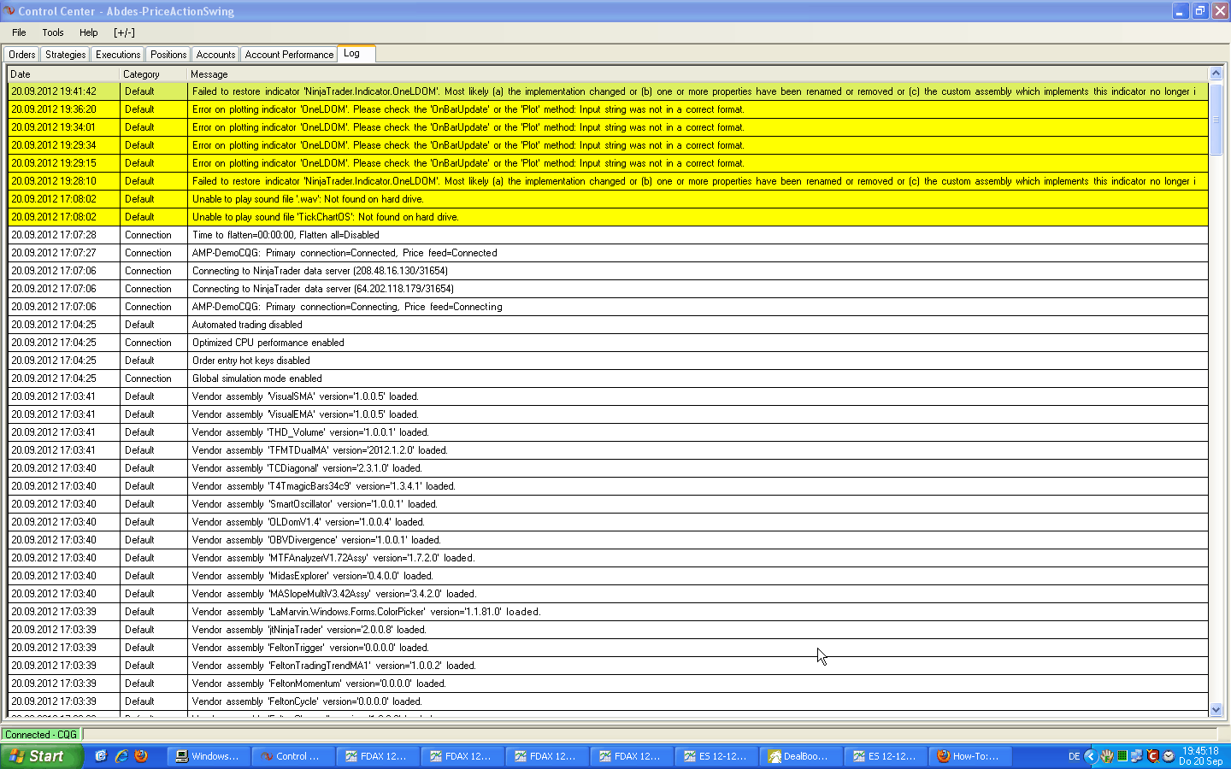
Task: Open the File menu
Action: pos(19,32)
